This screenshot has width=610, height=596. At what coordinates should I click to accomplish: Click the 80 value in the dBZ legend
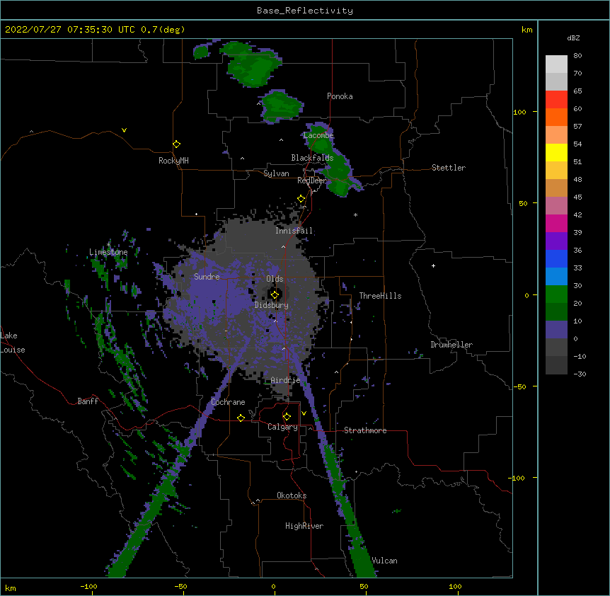pyautogui.click(x=577, y=56)
